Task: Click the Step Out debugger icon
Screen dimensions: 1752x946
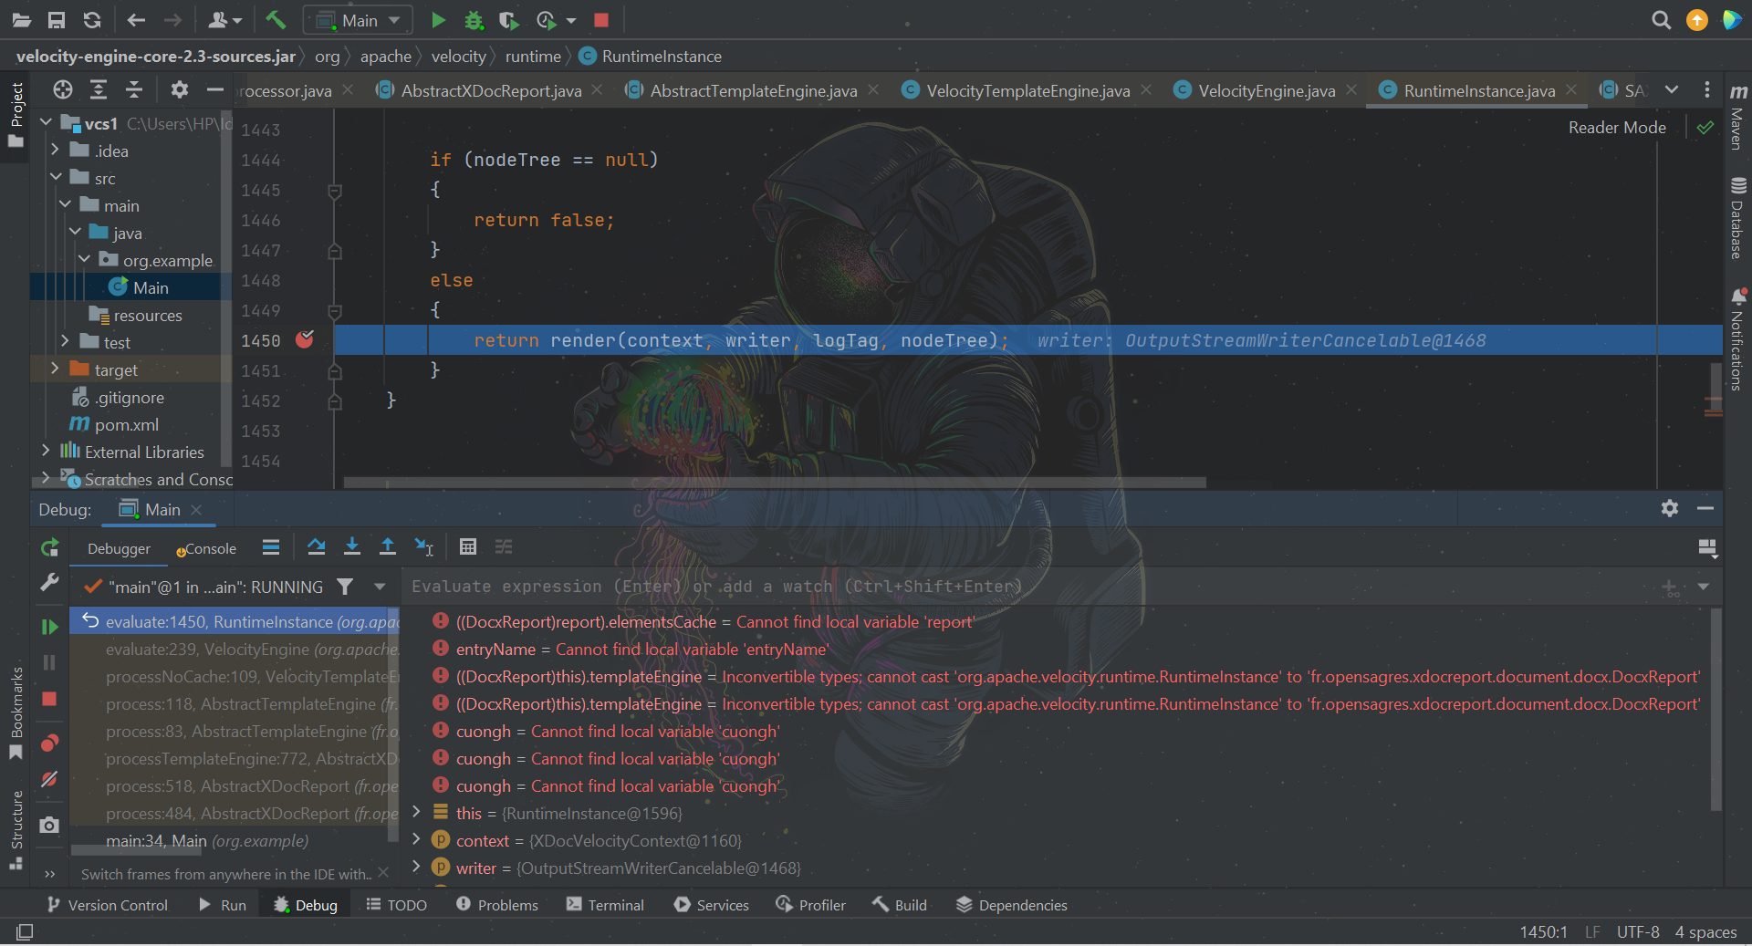Action: (388, 546)
